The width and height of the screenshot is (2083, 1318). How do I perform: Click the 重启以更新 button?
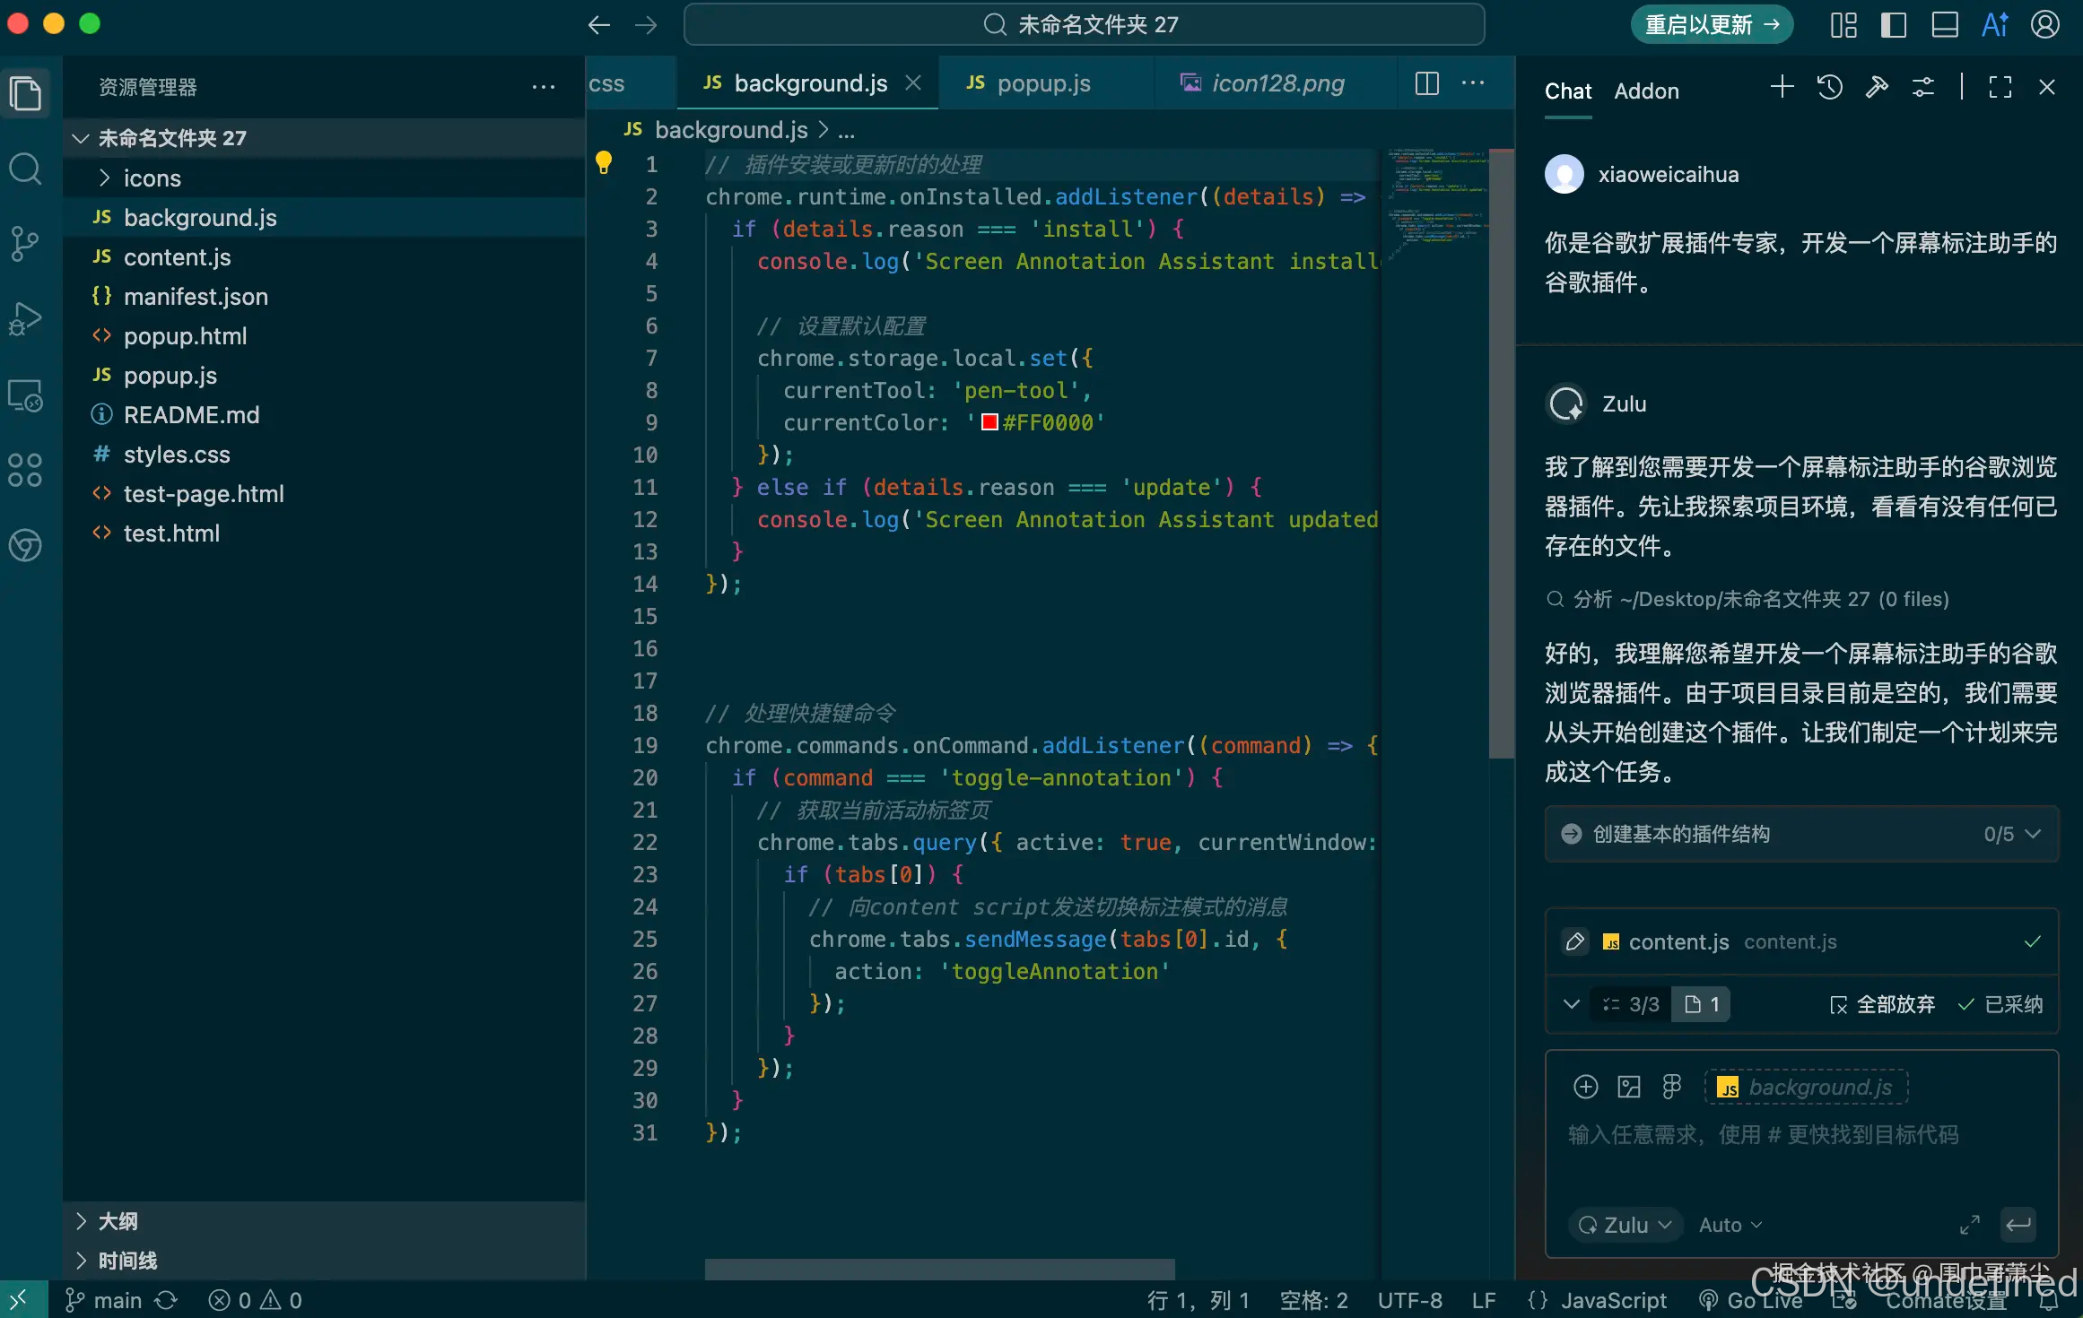pyautogui.click(x=1710, y=24)
